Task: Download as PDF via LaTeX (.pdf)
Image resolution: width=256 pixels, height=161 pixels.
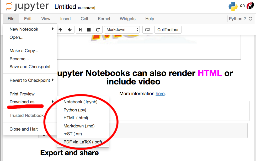Action: tap(83, 142)
